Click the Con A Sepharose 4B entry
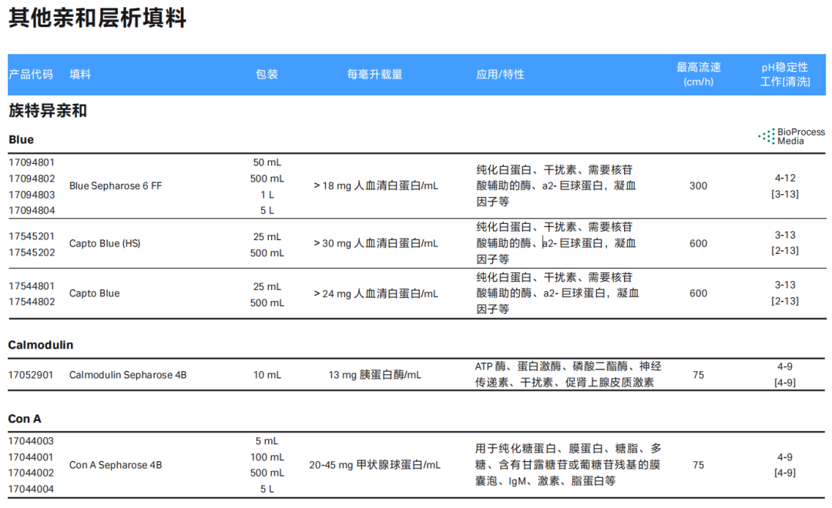 [115, 465]
